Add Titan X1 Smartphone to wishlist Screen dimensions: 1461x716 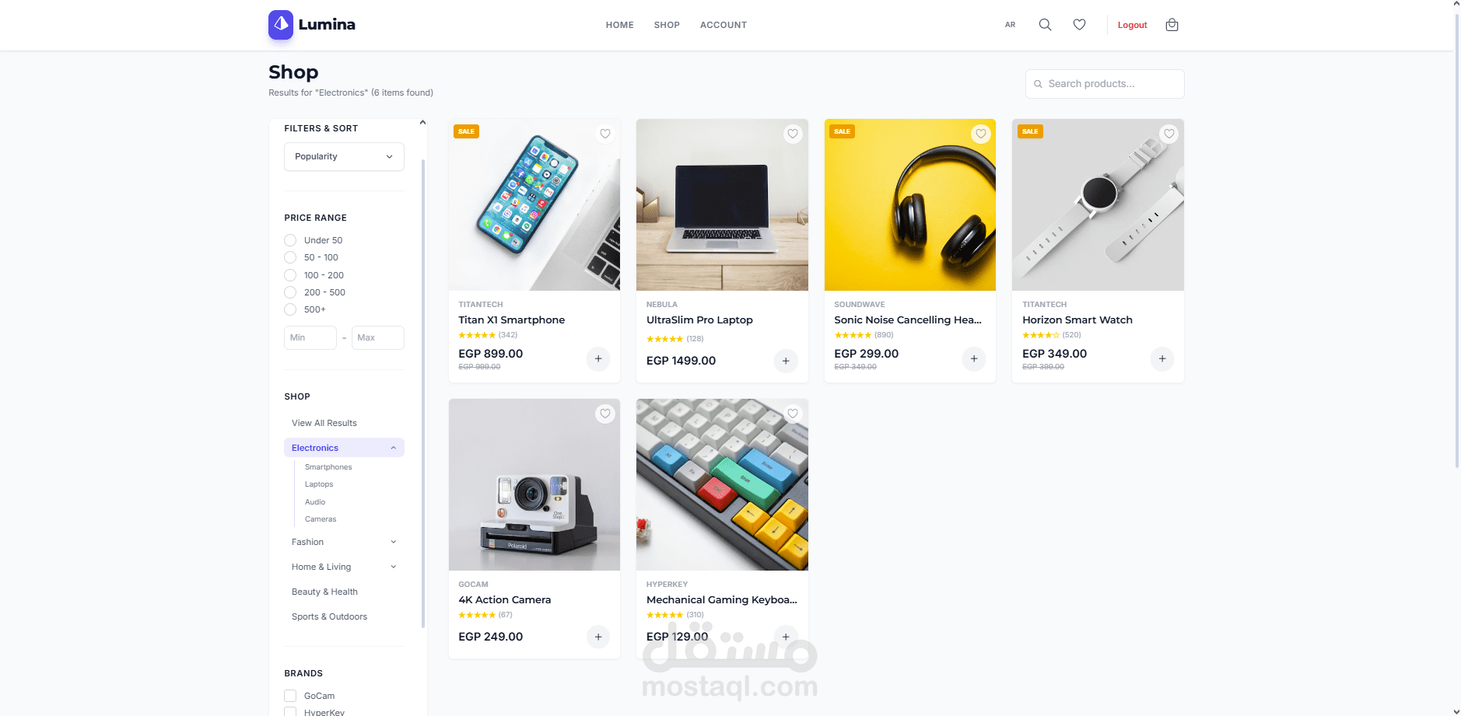tap(605, 134)
